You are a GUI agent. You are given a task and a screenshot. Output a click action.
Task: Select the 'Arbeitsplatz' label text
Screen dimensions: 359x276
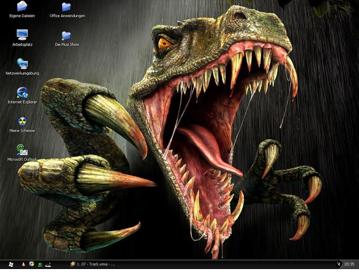pyautogui.click(x=22, y=45)
